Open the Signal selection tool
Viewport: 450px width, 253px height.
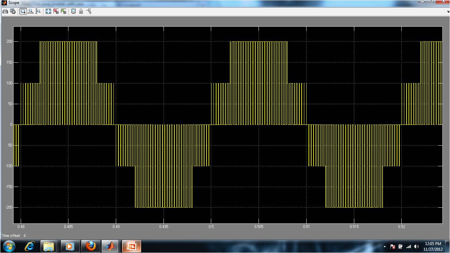pos(89,11)
